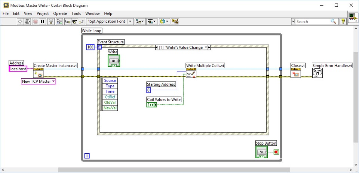Select the Create Master Instance.vi node
Viewport: 359px width, 173px height.
pos(38,73)
